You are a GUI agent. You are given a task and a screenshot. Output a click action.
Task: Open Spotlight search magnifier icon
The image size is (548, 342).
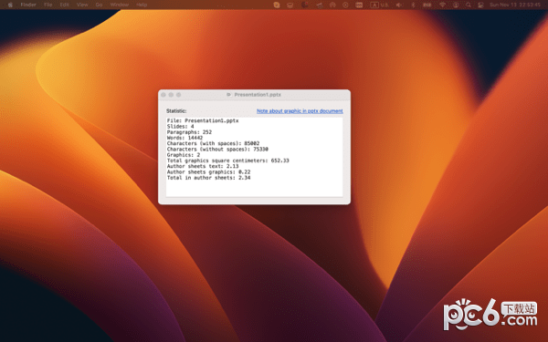tap(469, 5)
